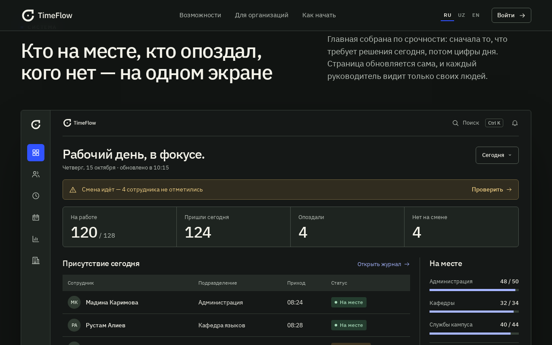Click the sidebar logo above the dashboard icon

click(36, 125)
